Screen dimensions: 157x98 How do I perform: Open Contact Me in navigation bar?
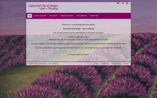click(x=94, y=16)
